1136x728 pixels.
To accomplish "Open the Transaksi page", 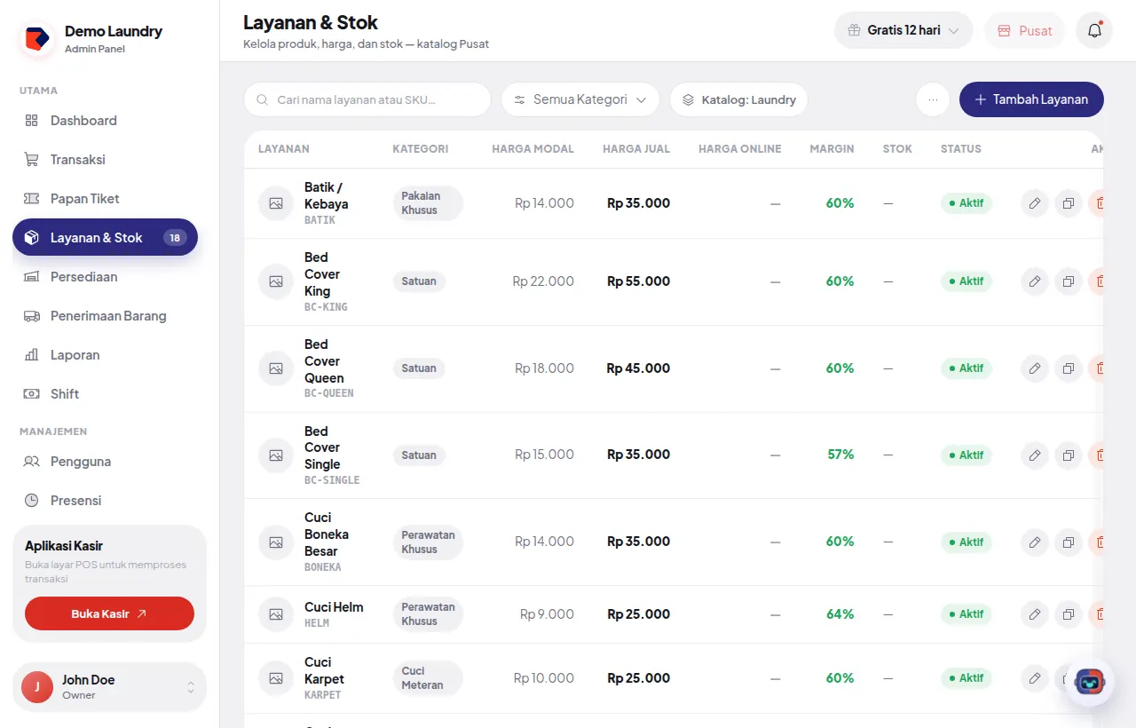I will coord(105,160).
